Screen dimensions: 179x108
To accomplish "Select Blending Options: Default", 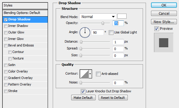I will [x=25, y=13].
